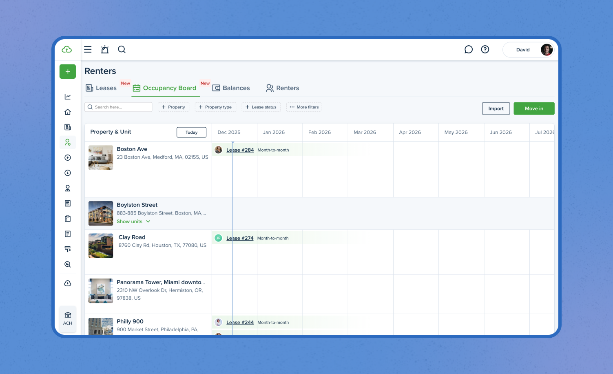613x374 pixels.
Task: Click the analytics chart icon in sidebar
Action: tap(68, 97)
